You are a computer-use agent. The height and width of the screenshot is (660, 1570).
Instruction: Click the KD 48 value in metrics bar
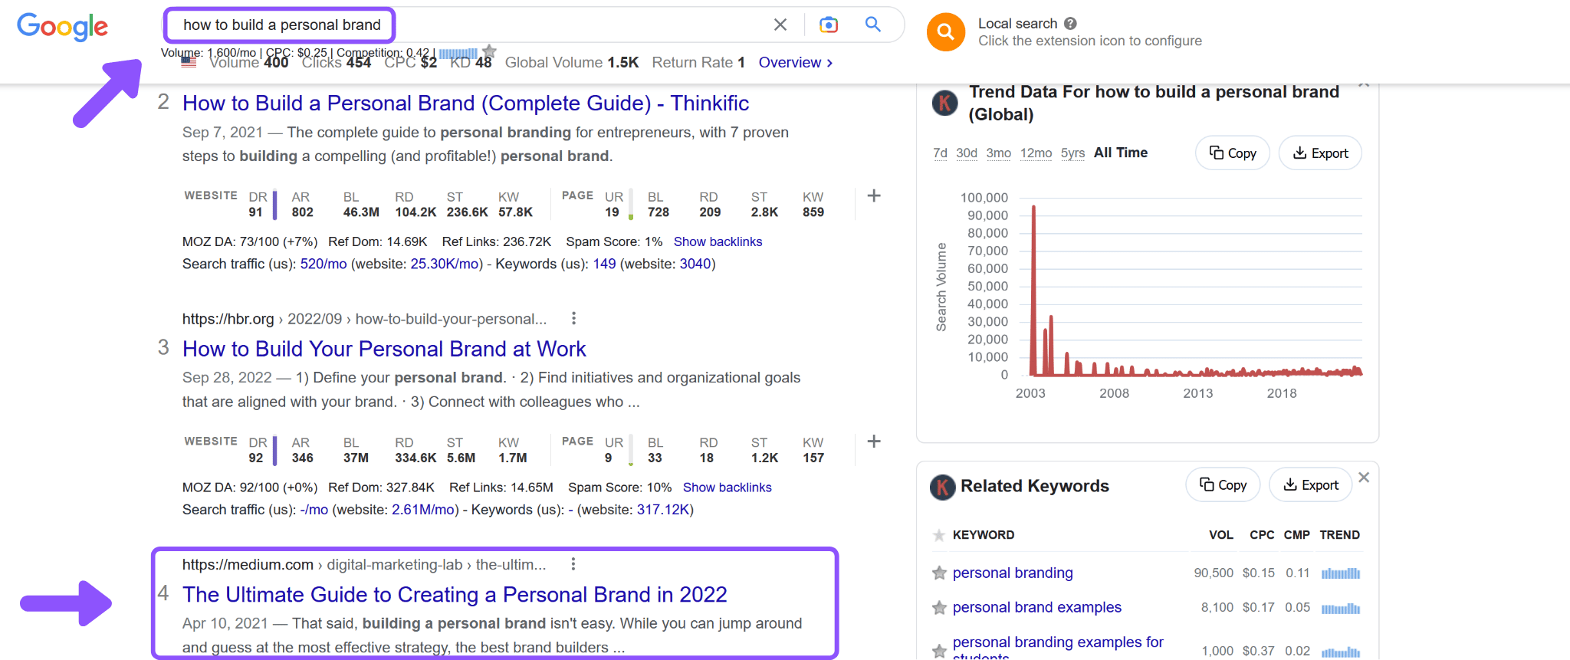click(471, 63)
